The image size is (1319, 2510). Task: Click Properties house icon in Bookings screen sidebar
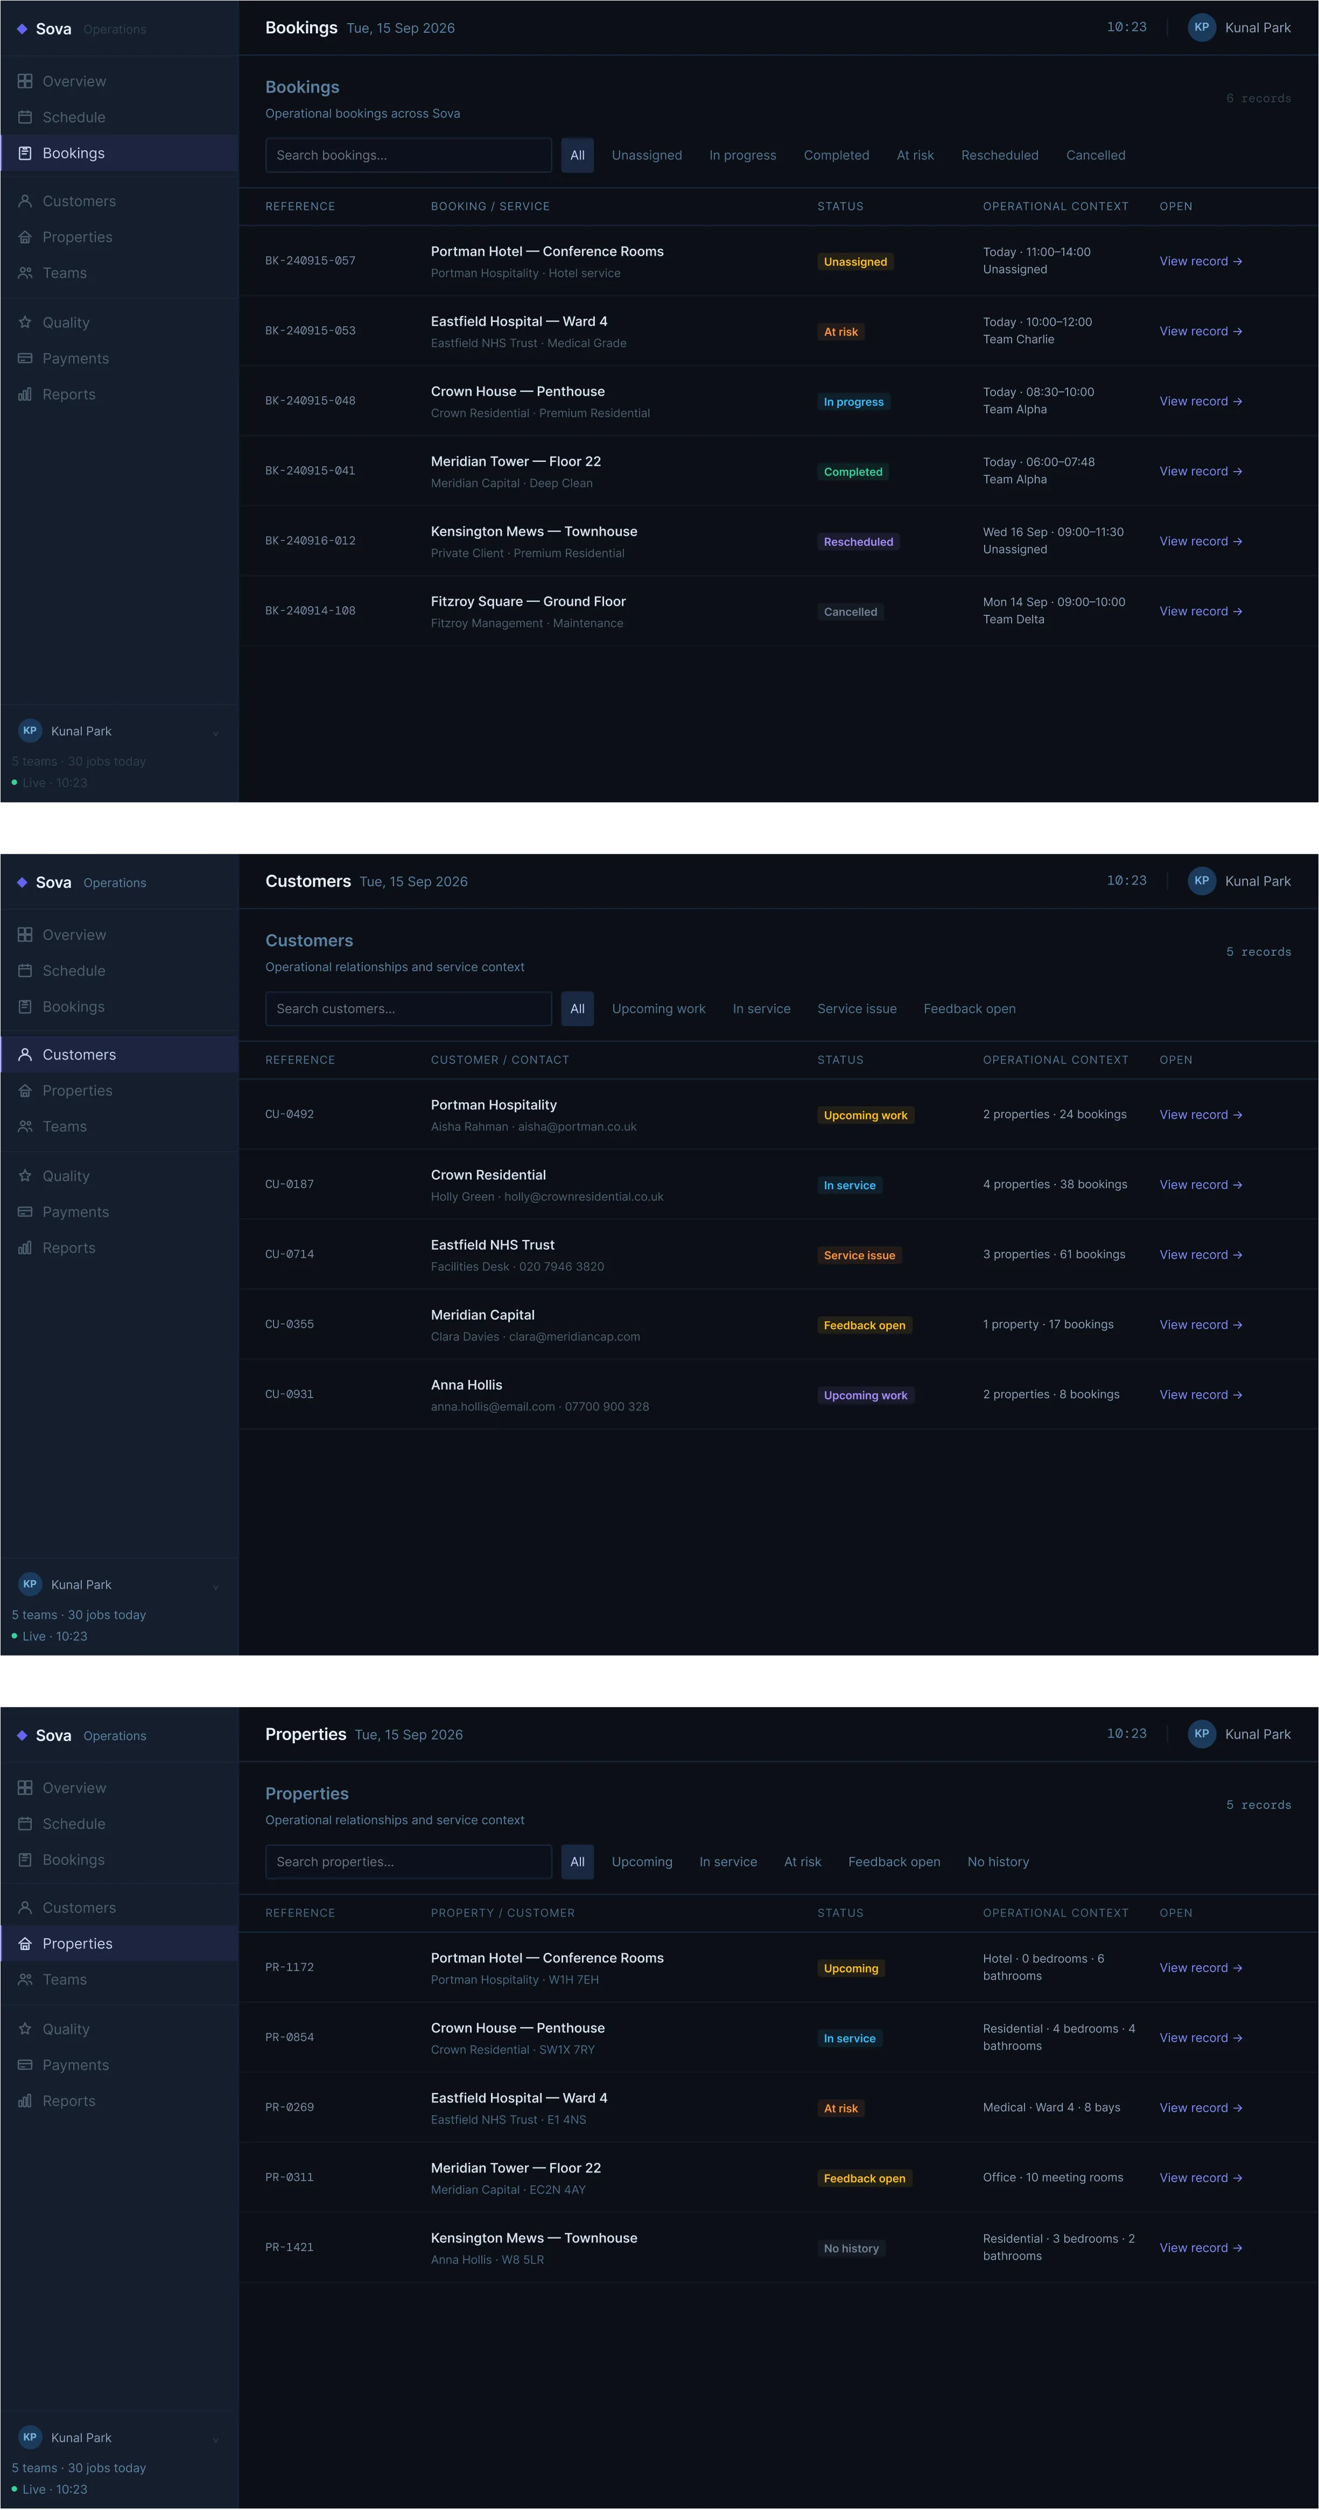(x=25, y=238)
